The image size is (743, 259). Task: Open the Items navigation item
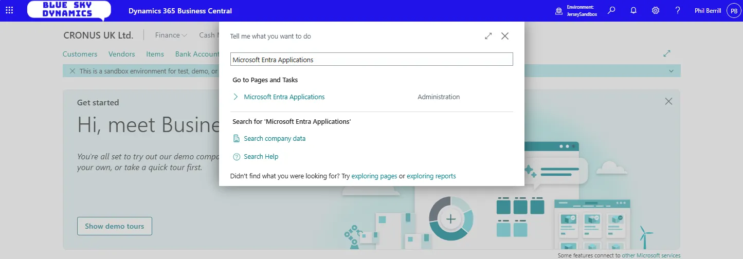155,54
